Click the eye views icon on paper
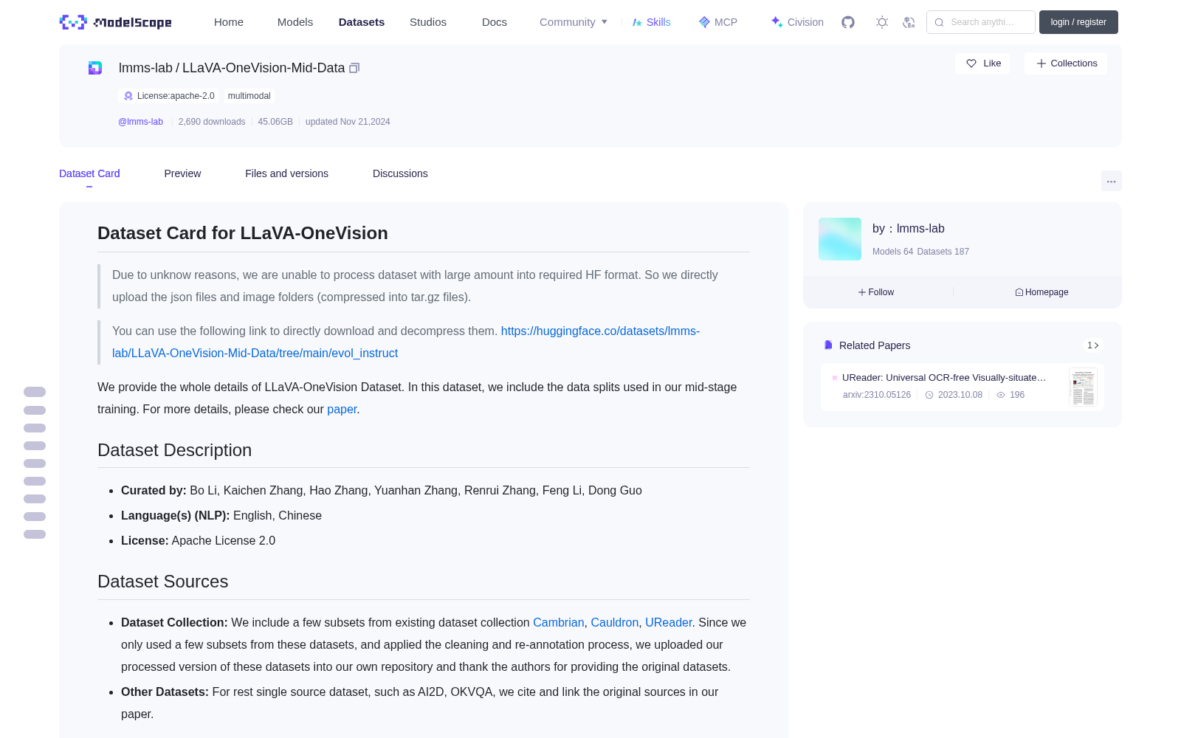 [x=1001, y=395]
